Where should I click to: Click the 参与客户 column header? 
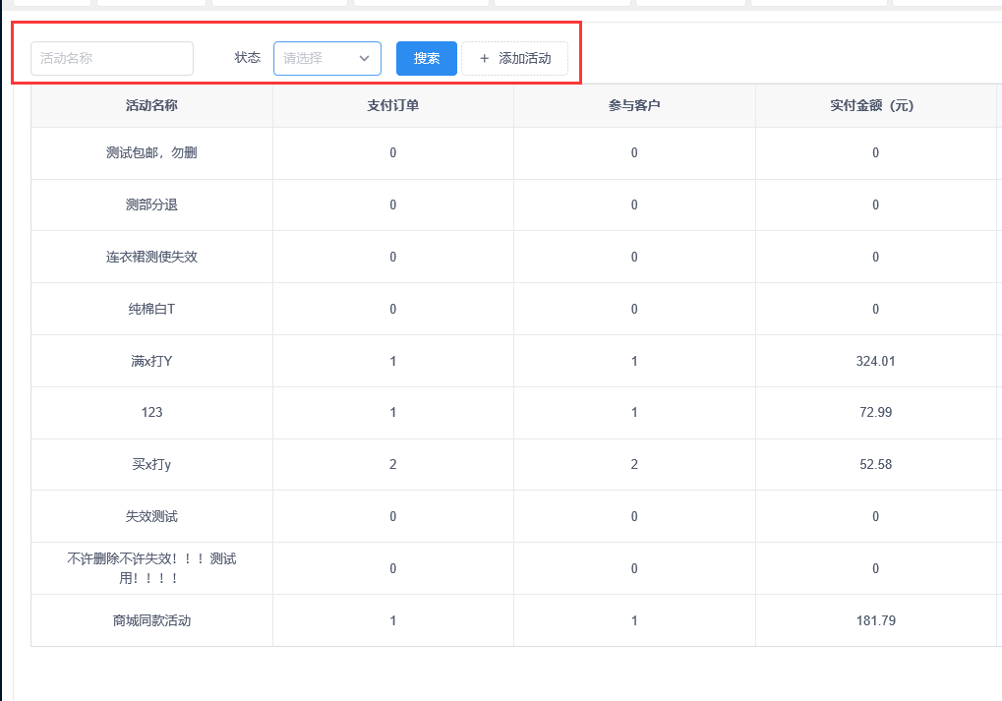pos(634,106)
